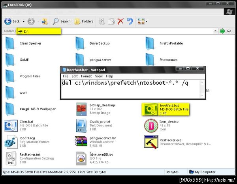
Task: Select the Clear.bat batch file icon
Action: tap(11, 125)
